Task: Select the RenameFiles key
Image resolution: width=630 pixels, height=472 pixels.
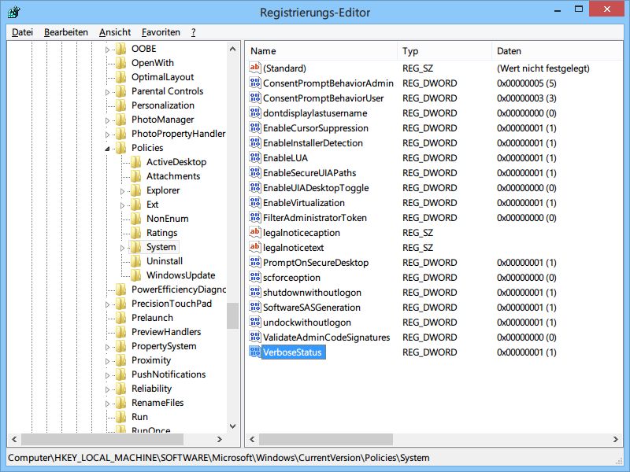Action: point(157,403)
